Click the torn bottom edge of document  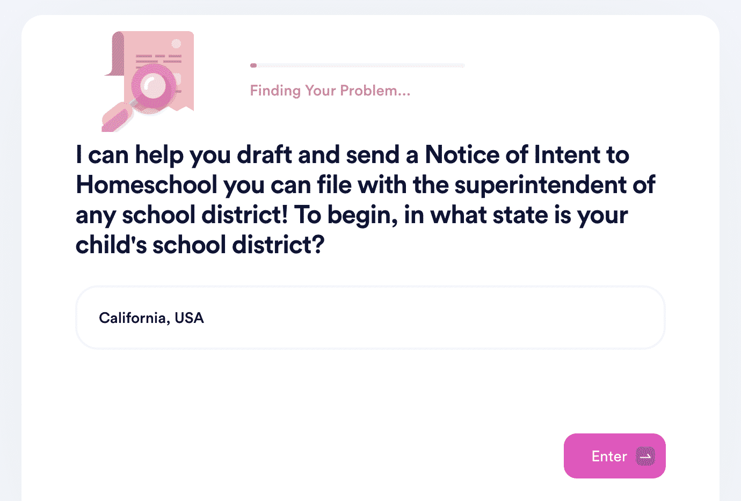(172, 109)
